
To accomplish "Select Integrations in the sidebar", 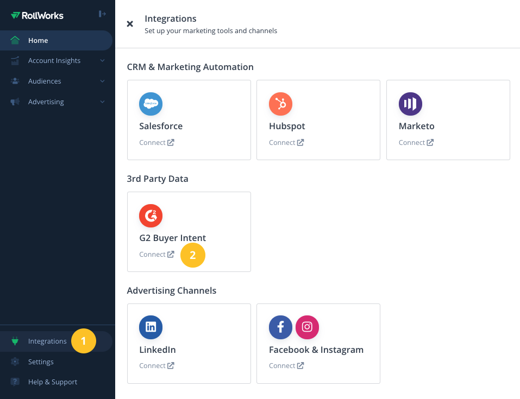I will point(56,341).
